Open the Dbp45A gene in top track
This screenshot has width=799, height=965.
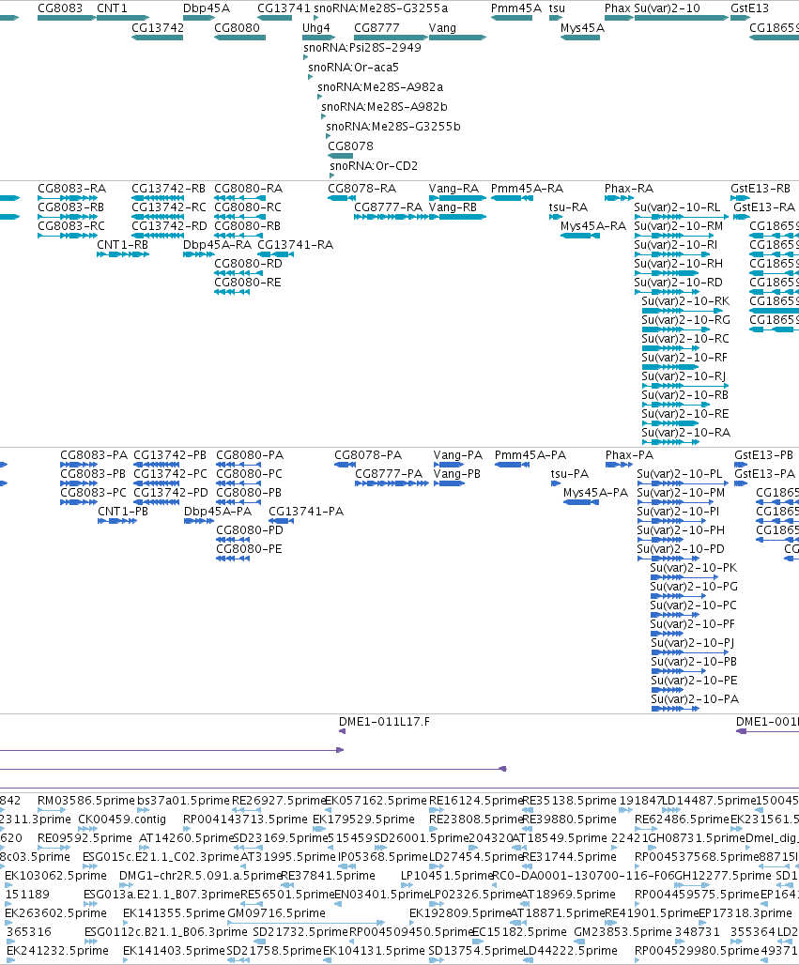[199, 18]
